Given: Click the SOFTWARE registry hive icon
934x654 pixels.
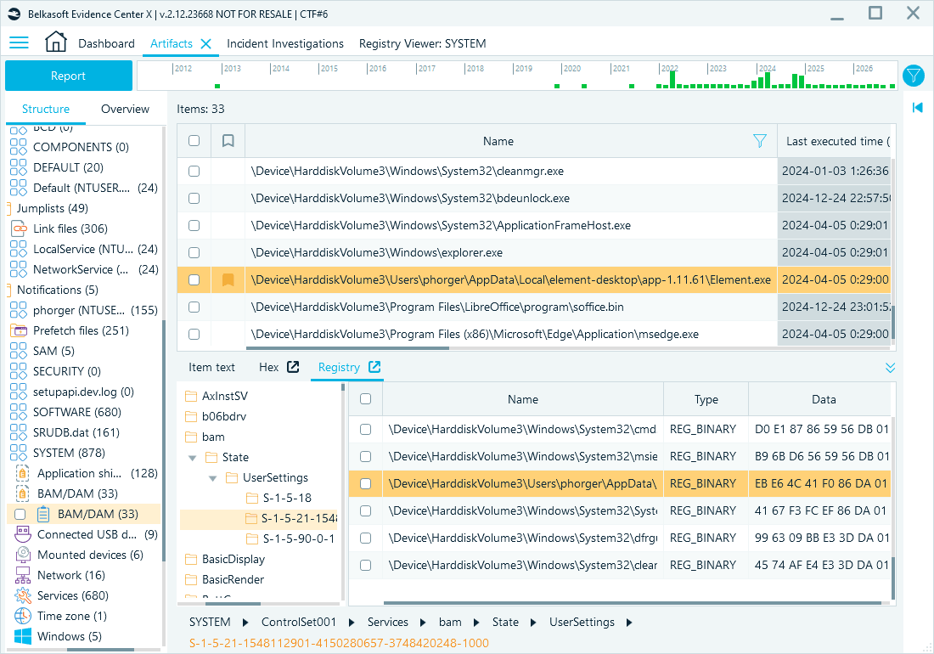Looking at the screenshot, I should tap(19, 412).
